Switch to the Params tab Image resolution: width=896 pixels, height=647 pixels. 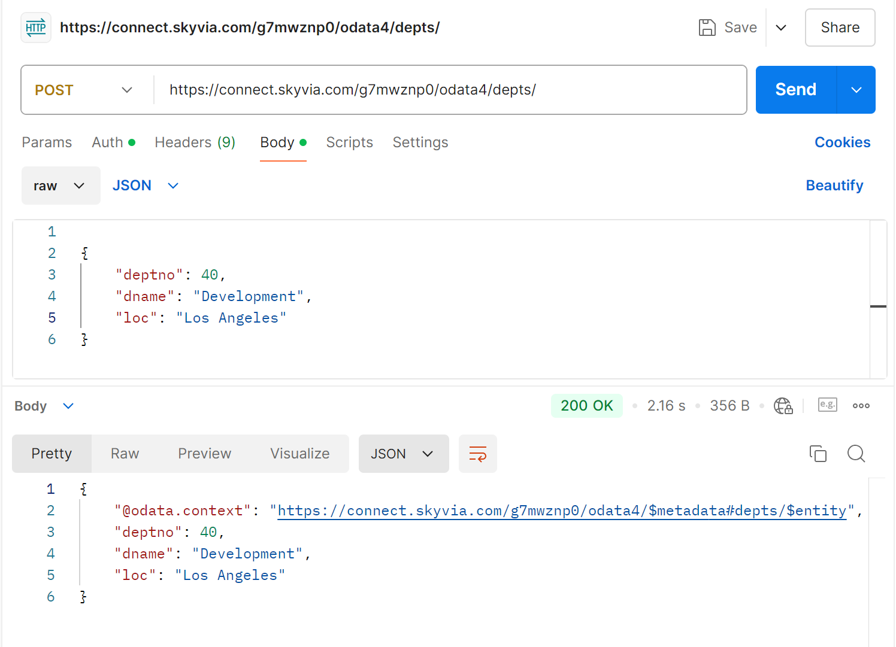(x=47, y=142)
